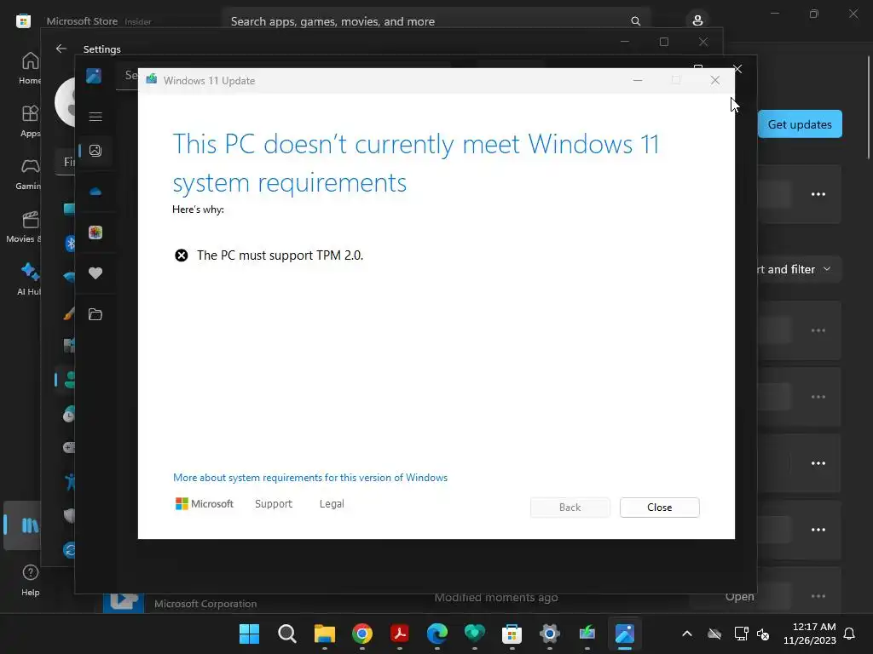Screen dimensions: 873x654
Task: Open the Legal link in update dialog
Action: click(332, 504)
